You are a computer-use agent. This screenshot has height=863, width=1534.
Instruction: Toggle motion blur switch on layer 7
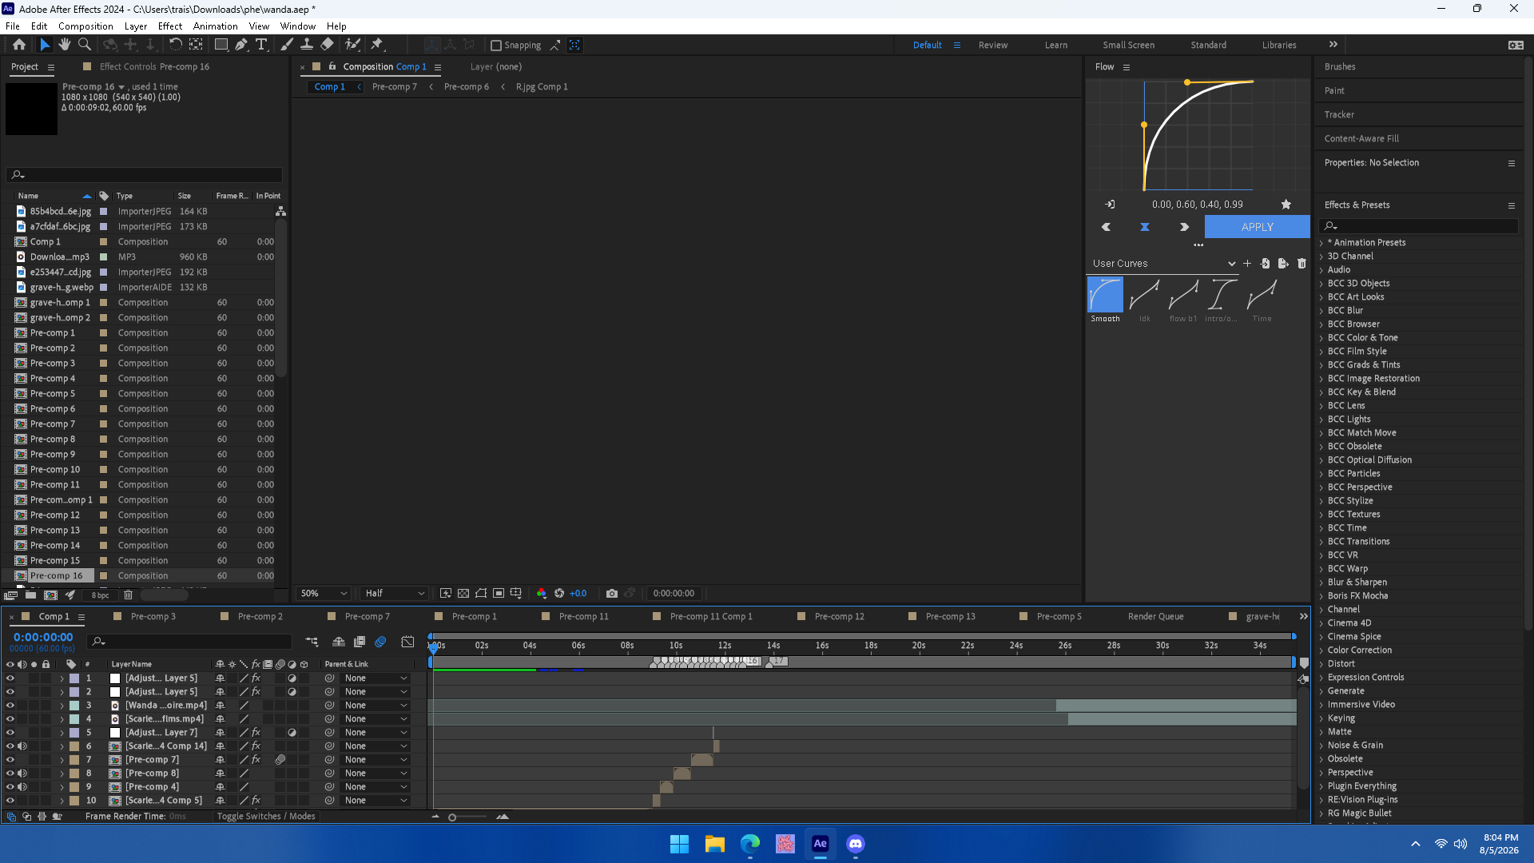(280, 760)
